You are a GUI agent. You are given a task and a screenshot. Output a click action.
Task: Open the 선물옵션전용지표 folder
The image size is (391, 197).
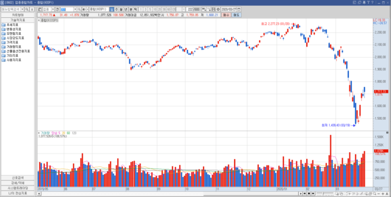[16, 51]
